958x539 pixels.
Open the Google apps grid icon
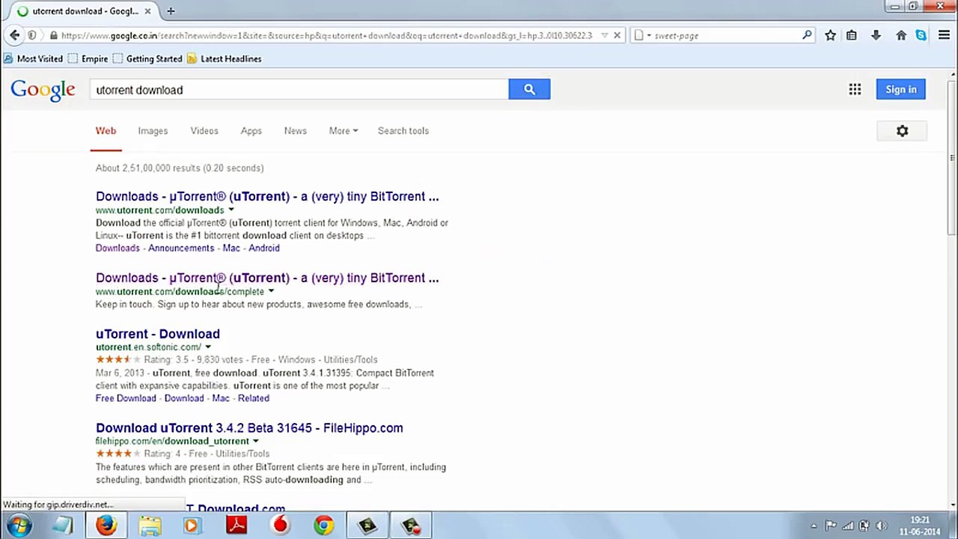click(855, 89)
